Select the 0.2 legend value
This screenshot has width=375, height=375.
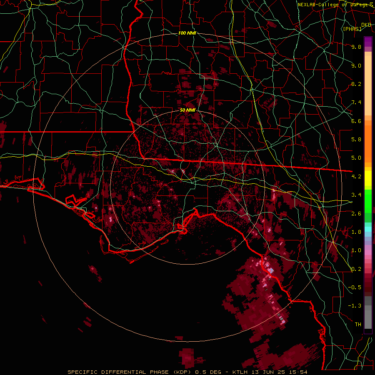tap(356, 269)
